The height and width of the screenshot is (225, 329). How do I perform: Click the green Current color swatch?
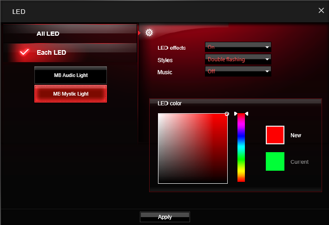275,161
